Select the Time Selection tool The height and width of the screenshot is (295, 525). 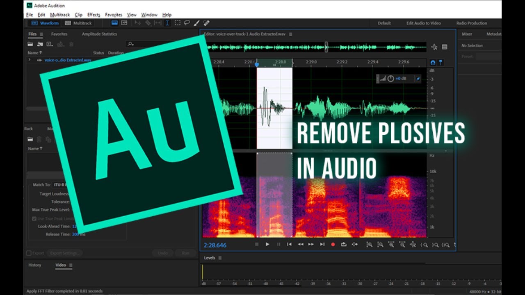[x=167, y=23]
